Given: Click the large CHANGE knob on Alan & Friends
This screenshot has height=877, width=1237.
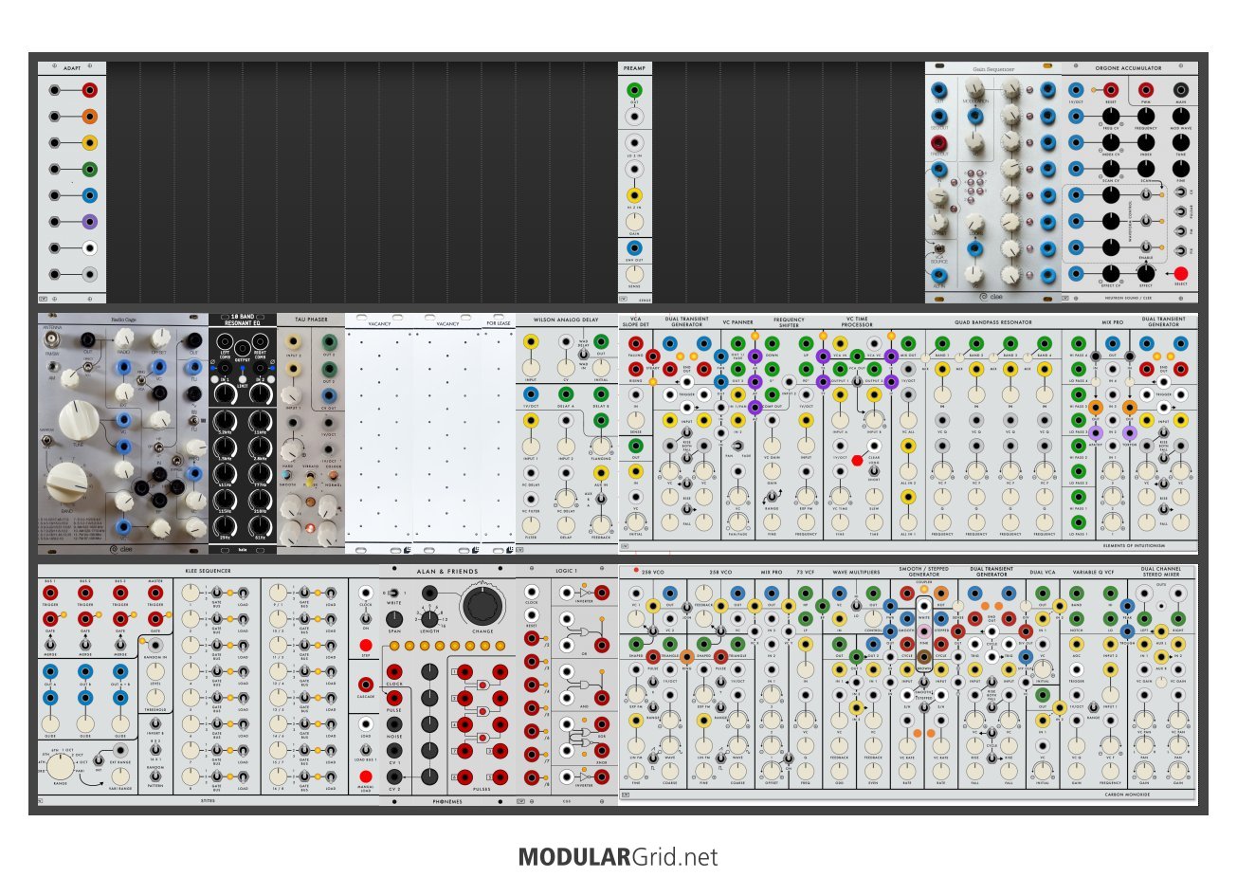Looking at the screenshot, I should pyautogui.click(x=482, y=605).
